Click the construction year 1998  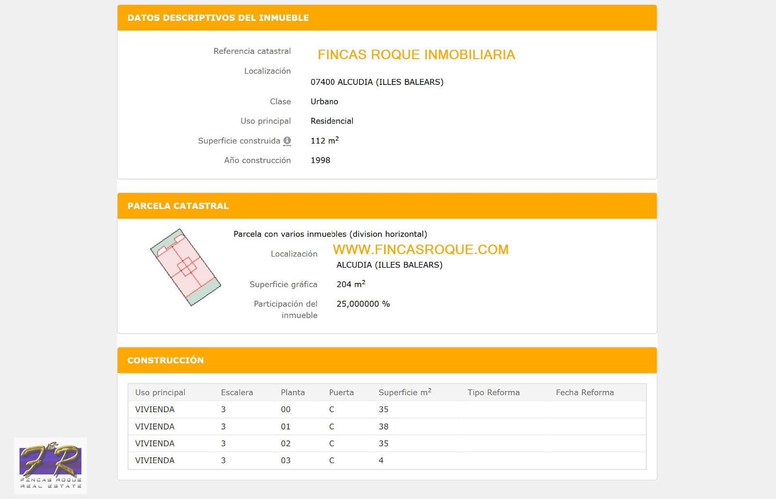(320, 160)
